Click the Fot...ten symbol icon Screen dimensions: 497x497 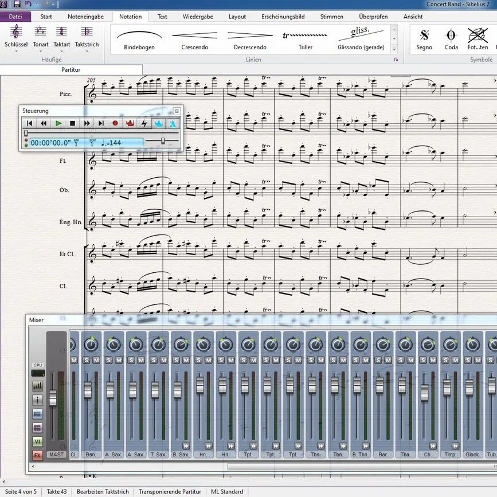pos(478,39)
